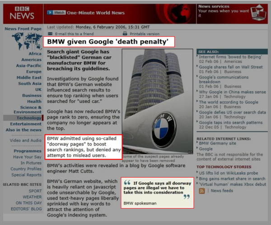Go to BBC WEATHER site

coord(33,197)
